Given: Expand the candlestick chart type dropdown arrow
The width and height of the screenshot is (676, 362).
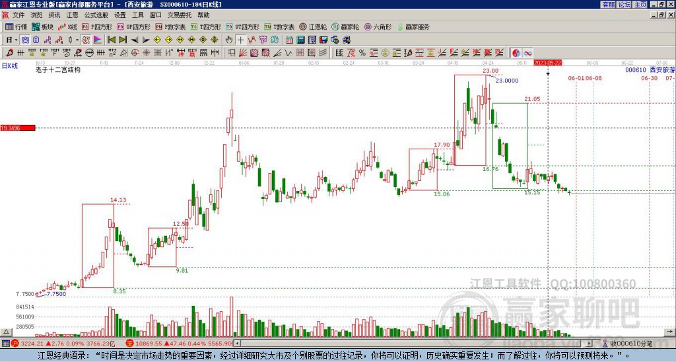Looking at the screenshot, I should 77,40.
